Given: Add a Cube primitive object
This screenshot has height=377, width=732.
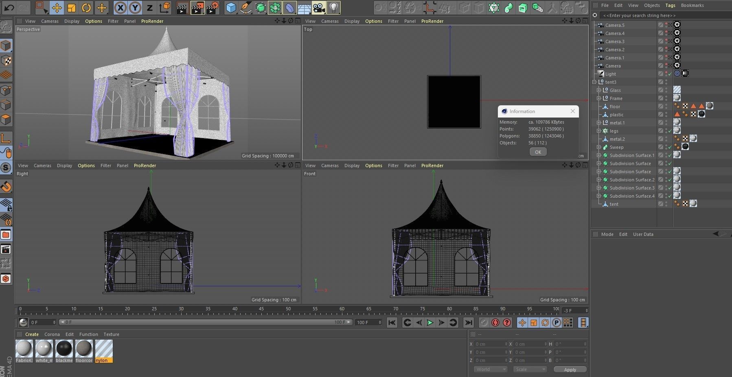Looking at the screenshot, I should [231, 8].
